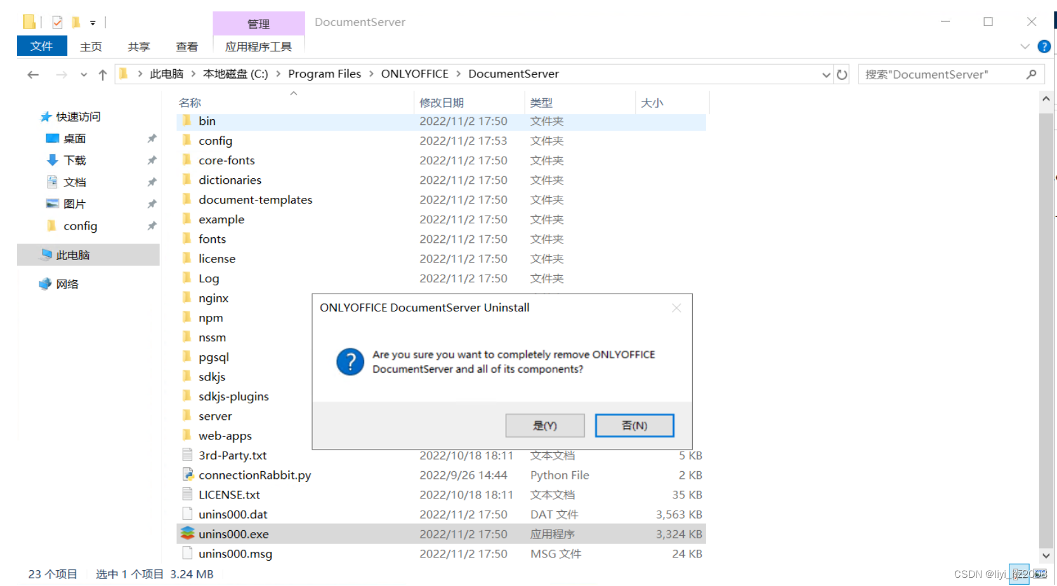Click ONLYOFFICE in the address breadcrumb
The image size is (1057, 586).
click(414, 74)
